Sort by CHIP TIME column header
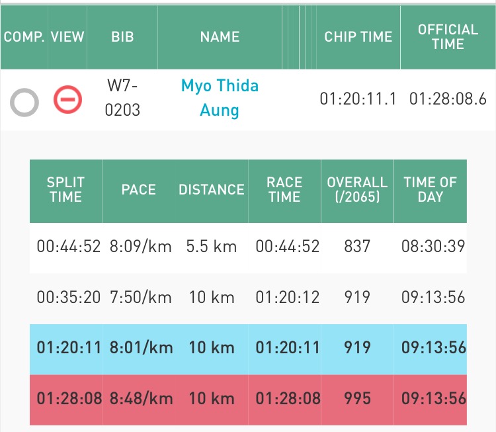Screen dimensions: 496x432 pyautogui.click(x=358, y=37)
